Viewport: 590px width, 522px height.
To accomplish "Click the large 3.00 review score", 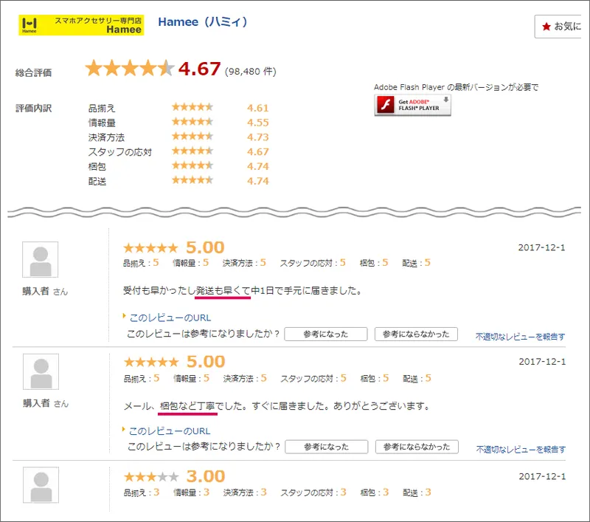I will (x=206, y=476).
